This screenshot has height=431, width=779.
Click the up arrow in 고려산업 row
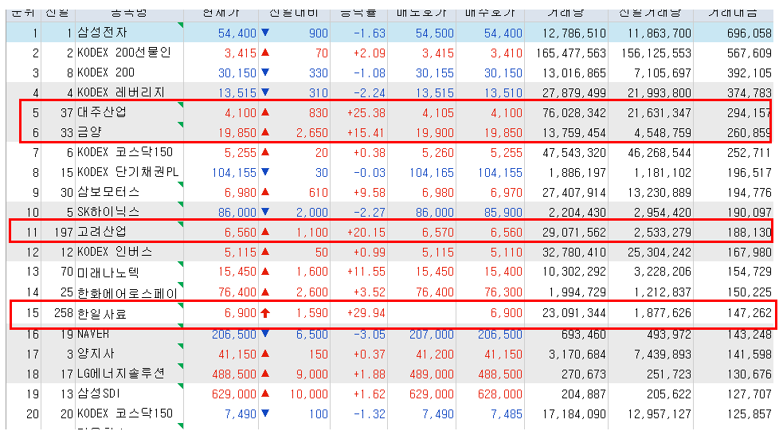(265, 232)
